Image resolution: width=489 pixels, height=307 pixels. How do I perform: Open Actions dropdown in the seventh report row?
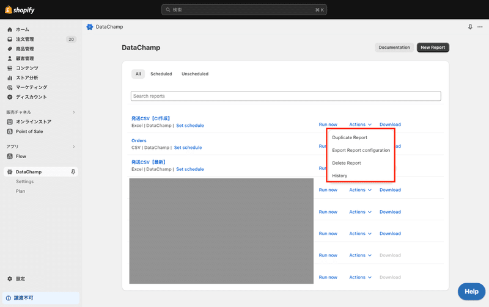pos(360,255)
